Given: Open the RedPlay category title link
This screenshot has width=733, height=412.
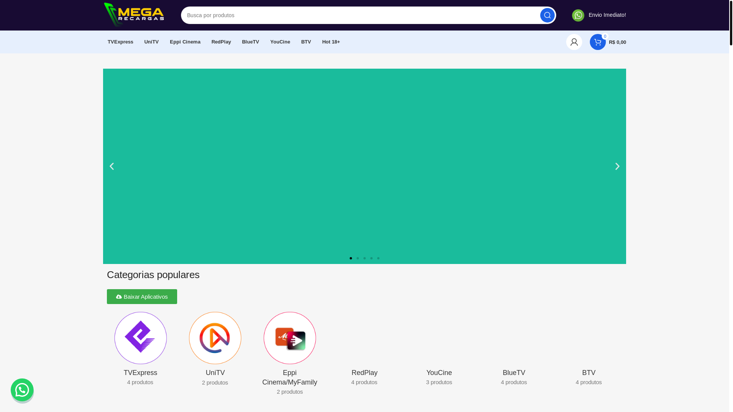Looking at the screenshot, I should tap(365, 373).
